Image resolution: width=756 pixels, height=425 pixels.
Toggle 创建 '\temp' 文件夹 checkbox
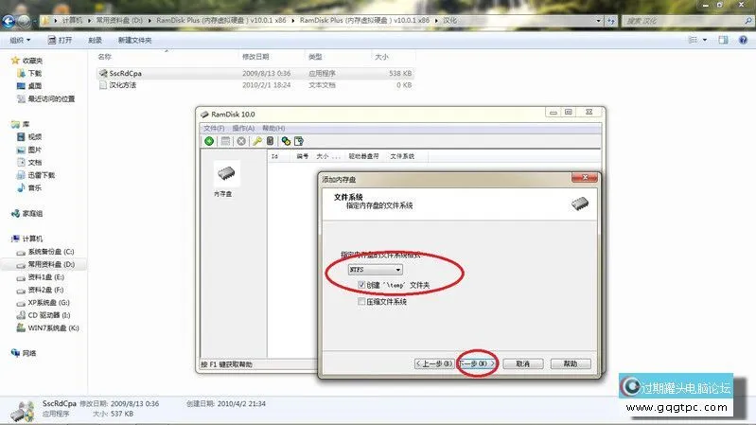pos(361,285)
